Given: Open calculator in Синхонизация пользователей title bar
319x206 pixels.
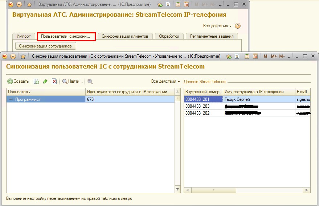Looking at the screenshot, I should (x=247, y=56).
